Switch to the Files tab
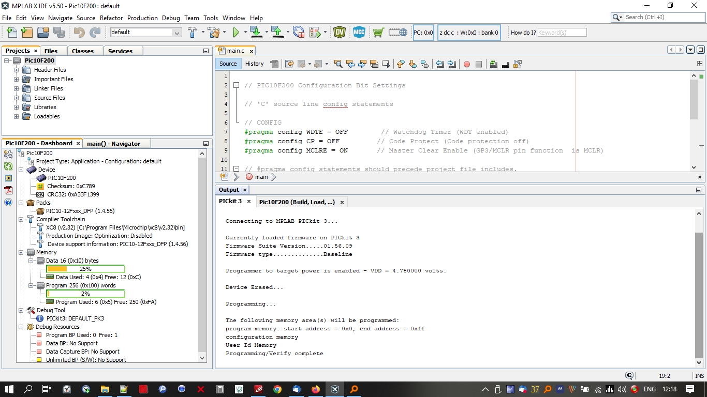 tap(51, 51)
